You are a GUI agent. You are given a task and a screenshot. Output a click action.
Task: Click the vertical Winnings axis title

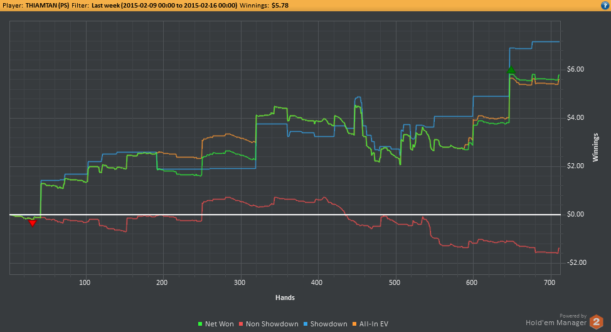595,147
